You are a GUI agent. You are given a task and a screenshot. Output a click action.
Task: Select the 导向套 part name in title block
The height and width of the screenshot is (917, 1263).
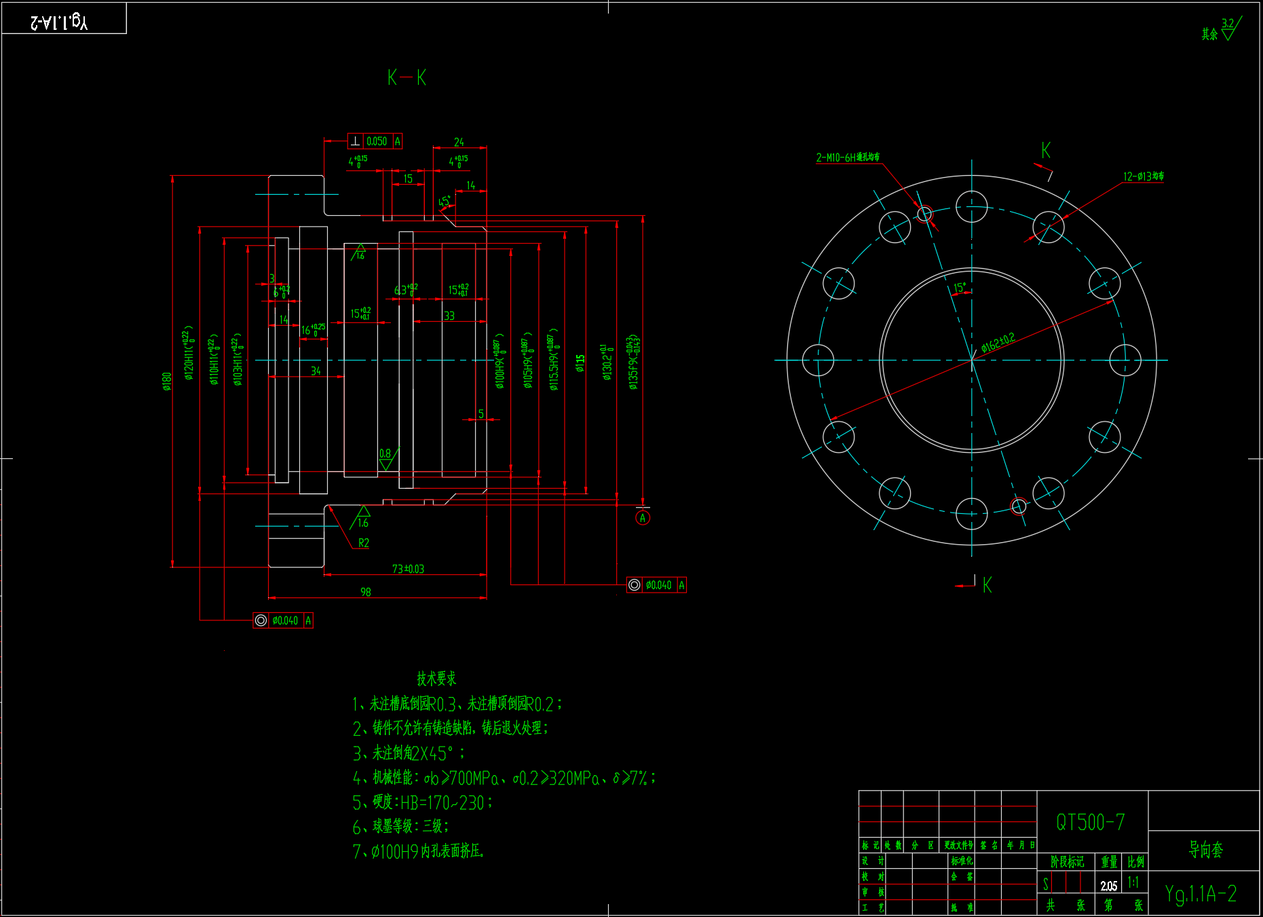point(1205,850)
